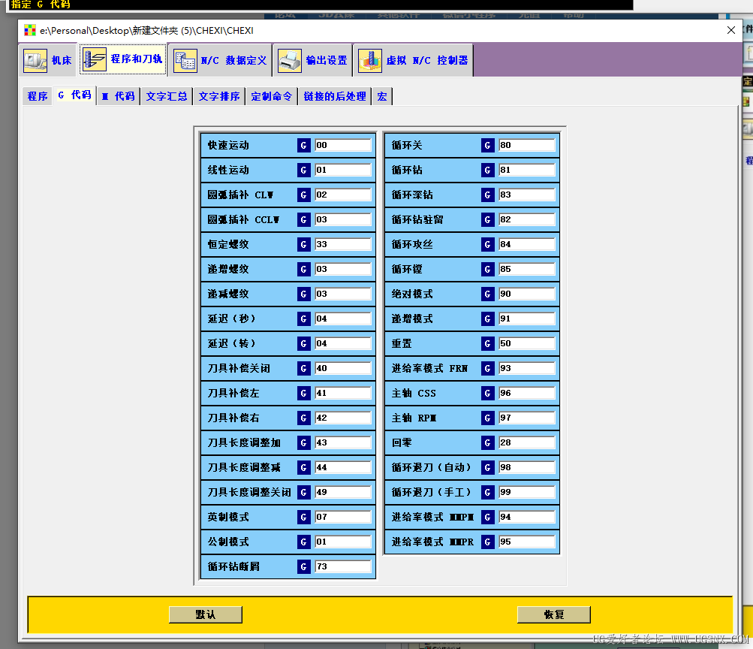Viewport: 753px width, 649px height.
Task: Edit the 刀具长度调整加 code field 43
Action: (343, 442)
